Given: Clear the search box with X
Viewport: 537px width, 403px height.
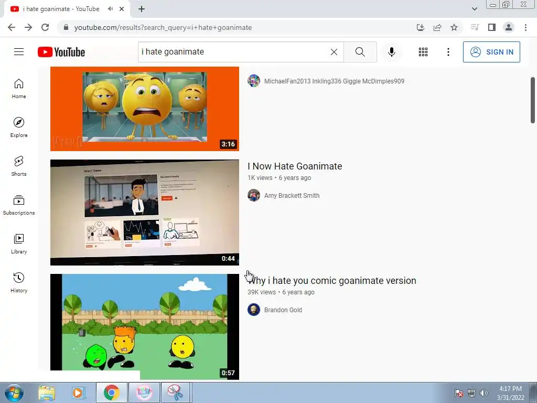Looking at the screenshot, I should point(334,52).
